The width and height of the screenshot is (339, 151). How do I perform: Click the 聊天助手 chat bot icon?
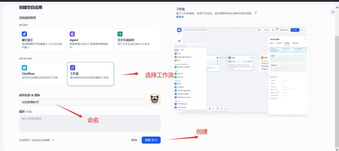tap(24, 34)
